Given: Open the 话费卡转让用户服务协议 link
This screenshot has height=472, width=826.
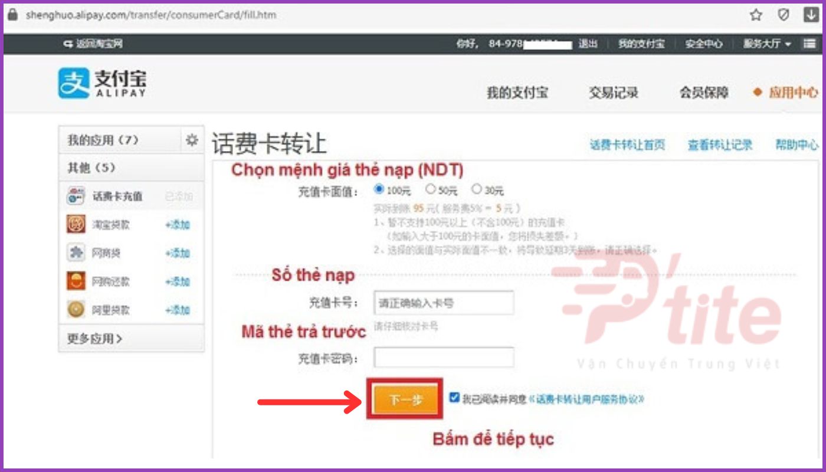Looking at the screenshot, I should coord(587,399).
